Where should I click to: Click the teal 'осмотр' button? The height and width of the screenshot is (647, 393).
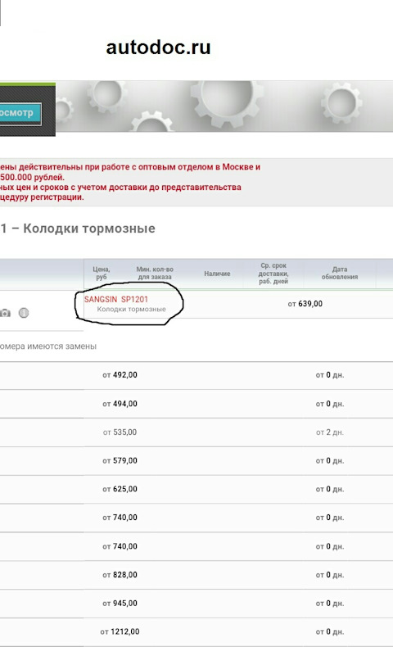(x=20, y=114)
